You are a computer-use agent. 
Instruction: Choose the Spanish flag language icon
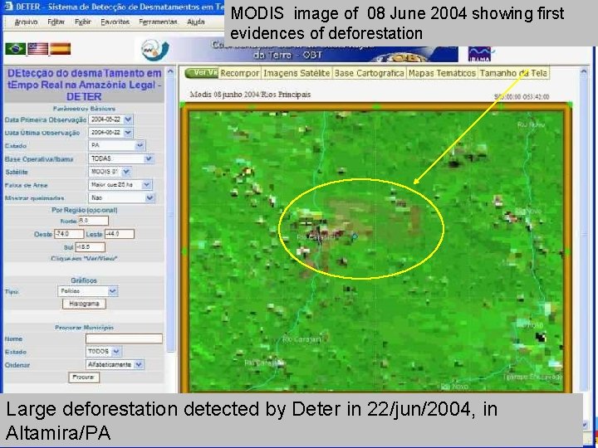[61, 49]
